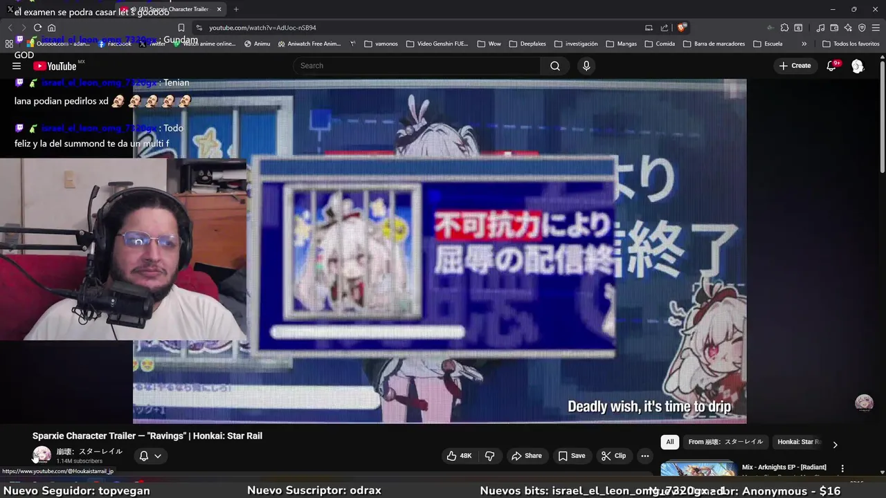Screen dimensions: 886x498
Task: Expand the Video Genshin FUE bookmark folder
Action: pos(437,44)
